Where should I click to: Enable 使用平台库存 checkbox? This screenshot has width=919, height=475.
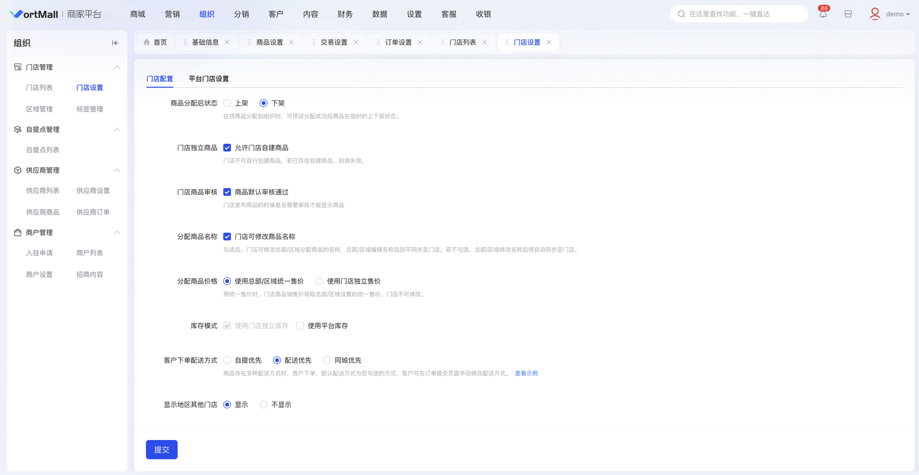point(300,326)
